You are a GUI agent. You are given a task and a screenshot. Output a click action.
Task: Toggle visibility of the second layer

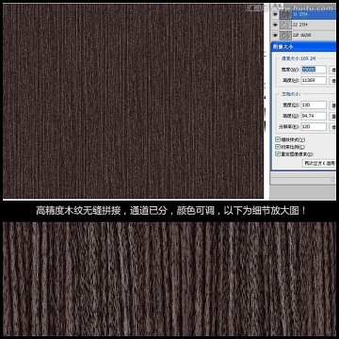coord(275,24)
